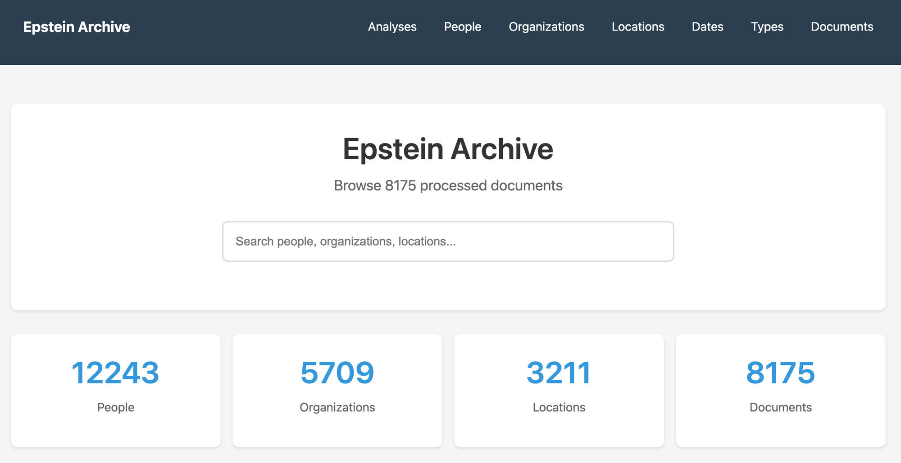Select Locations in the top navigation

point(637,27)
